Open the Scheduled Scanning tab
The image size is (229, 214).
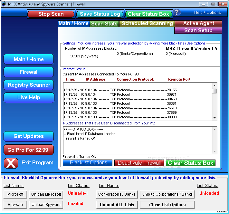click(147, 24)
